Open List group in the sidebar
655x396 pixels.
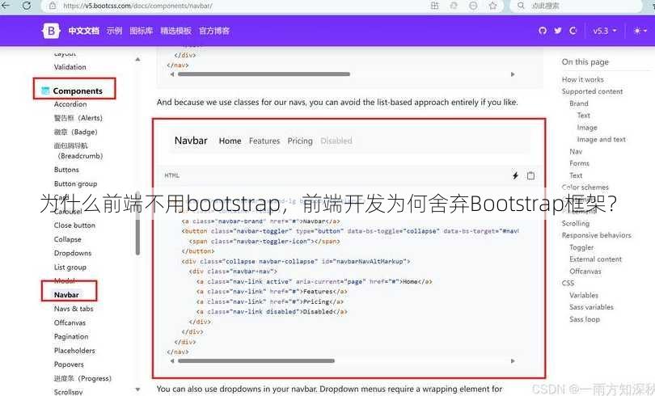click(x=70, y=267)
